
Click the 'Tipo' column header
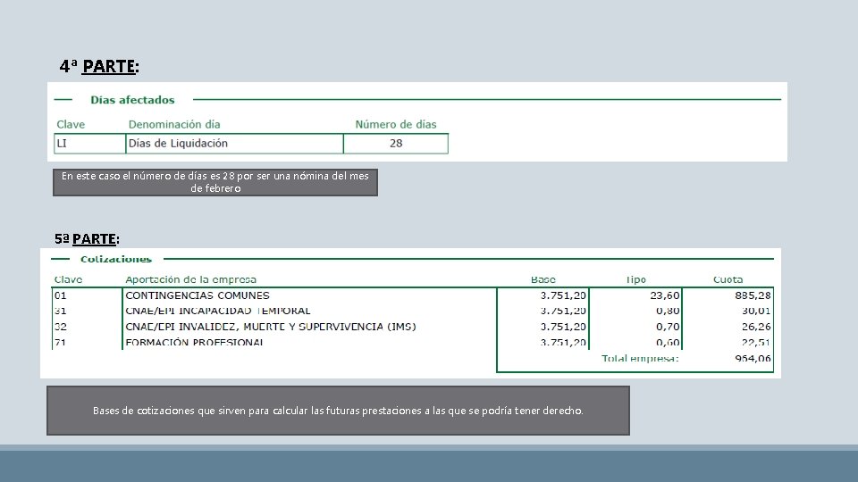pos(635,279)
